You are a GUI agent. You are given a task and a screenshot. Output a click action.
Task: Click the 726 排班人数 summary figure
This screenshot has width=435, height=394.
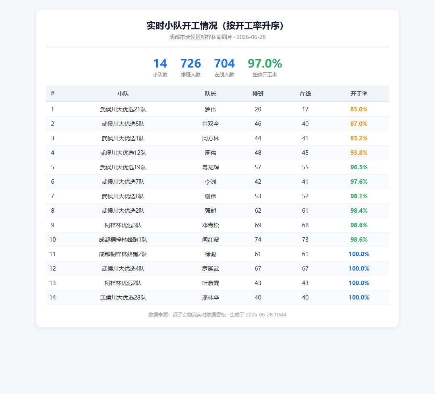click(191, 67)
